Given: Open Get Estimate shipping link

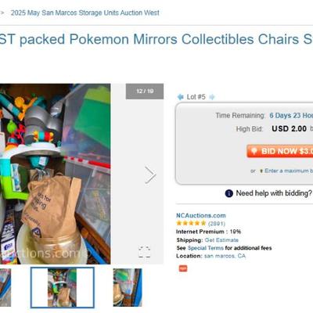Looking at the screenshot, I should pos(221,240).
